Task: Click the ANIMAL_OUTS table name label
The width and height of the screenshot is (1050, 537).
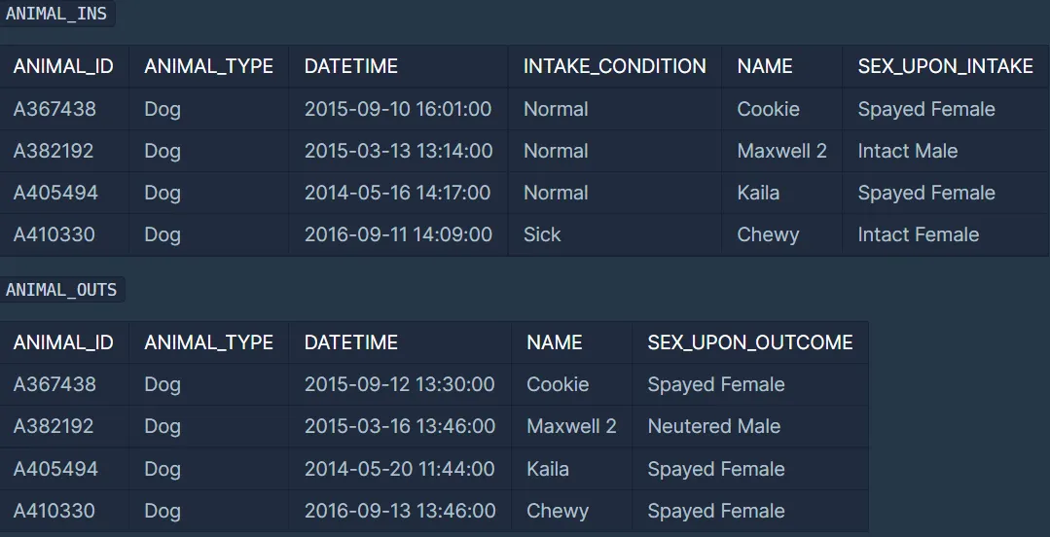Action: pyautogui.click(x=61, y=290)
